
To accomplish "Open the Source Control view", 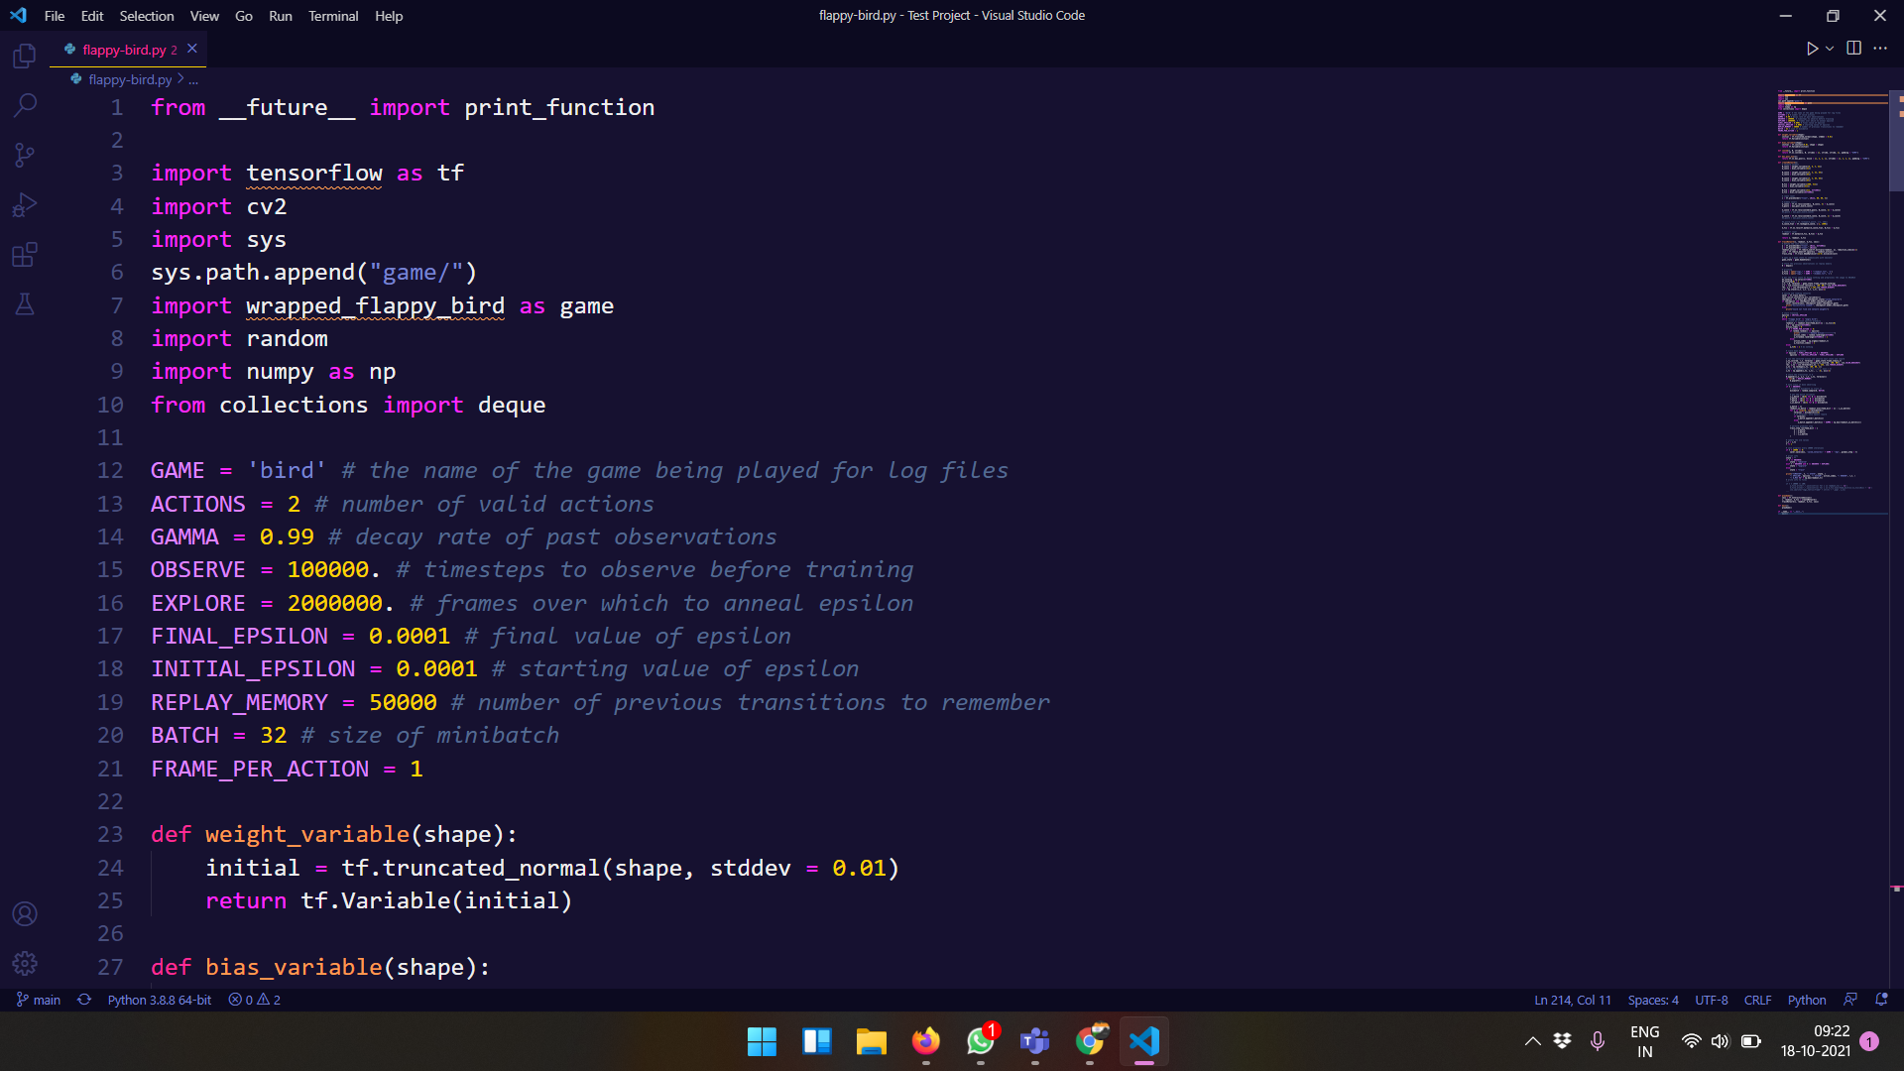I will tap(25, 155).
